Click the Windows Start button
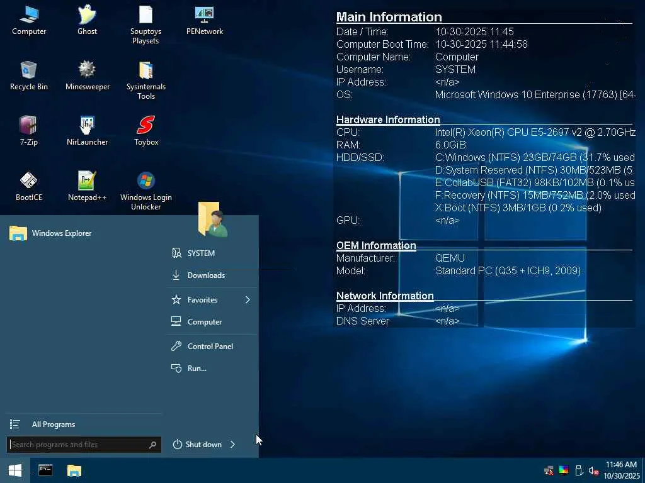Screen dimensions: 645x483 click(15, 470)
